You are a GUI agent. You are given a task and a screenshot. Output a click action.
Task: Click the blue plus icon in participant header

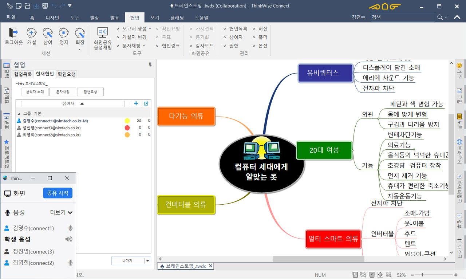(136, 103)
